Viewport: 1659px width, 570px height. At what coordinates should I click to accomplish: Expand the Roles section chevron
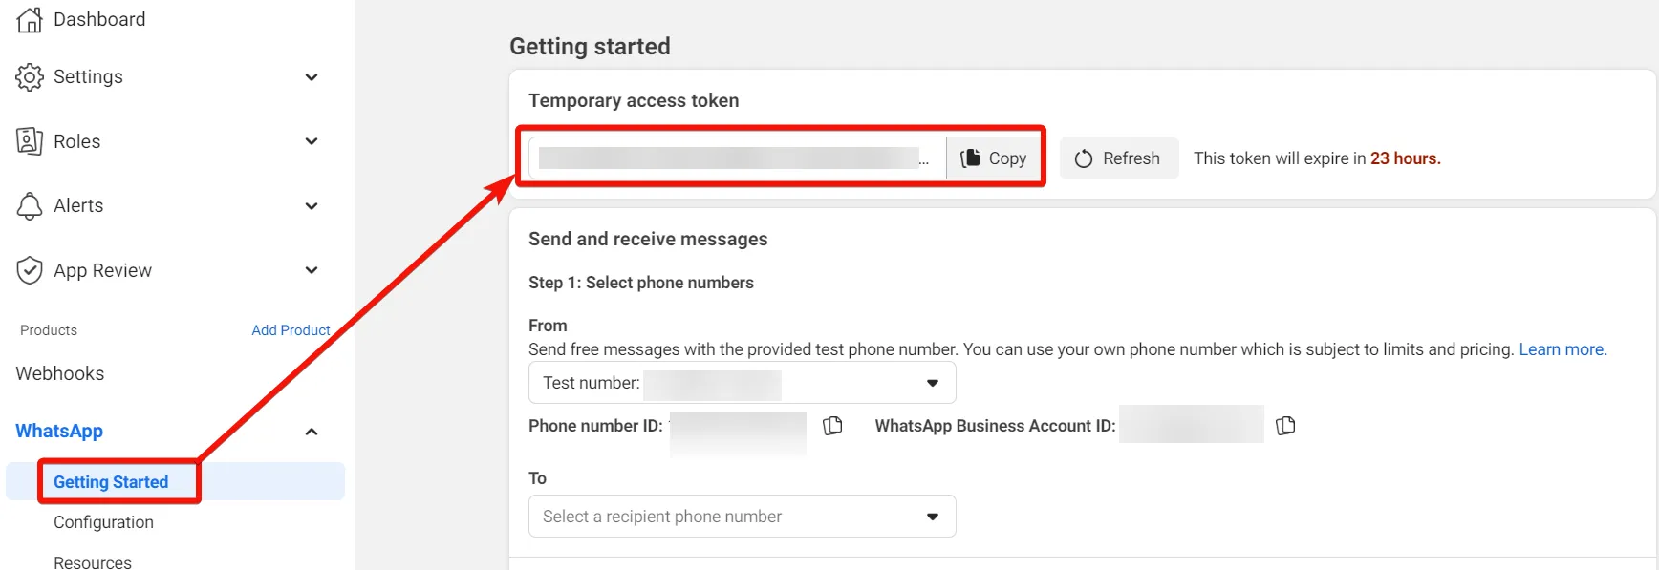point(312,141)
